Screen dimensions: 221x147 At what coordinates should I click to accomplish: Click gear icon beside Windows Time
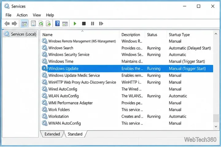pyautogui.click(x=45, y=61)
